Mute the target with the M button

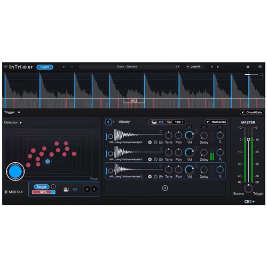[87, 189]
